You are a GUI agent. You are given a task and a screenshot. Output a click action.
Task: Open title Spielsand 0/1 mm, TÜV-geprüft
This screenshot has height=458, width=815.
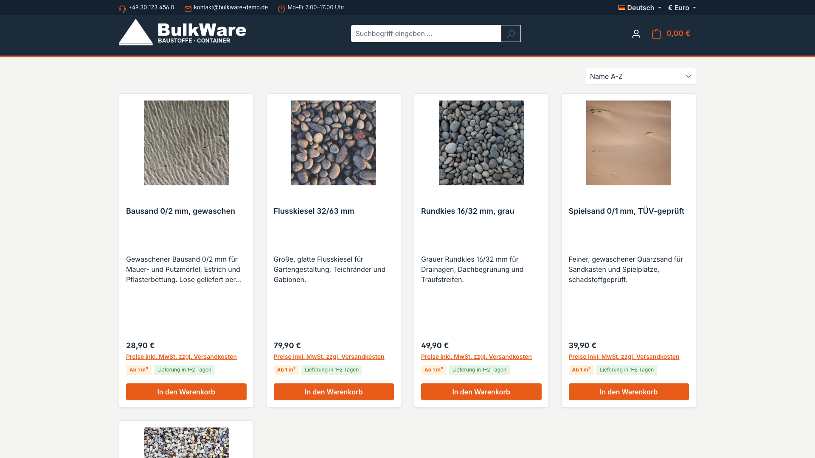pyautogui.click(x=627, y=211)
